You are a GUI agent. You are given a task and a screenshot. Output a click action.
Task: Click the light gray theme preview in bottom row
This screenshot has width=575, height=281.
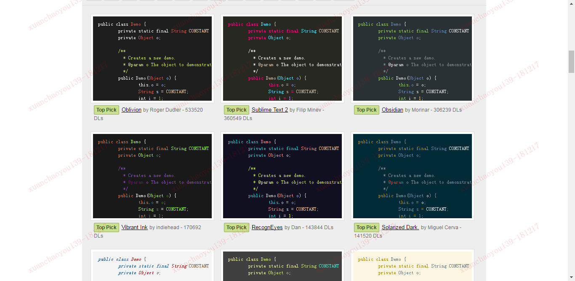152,266
